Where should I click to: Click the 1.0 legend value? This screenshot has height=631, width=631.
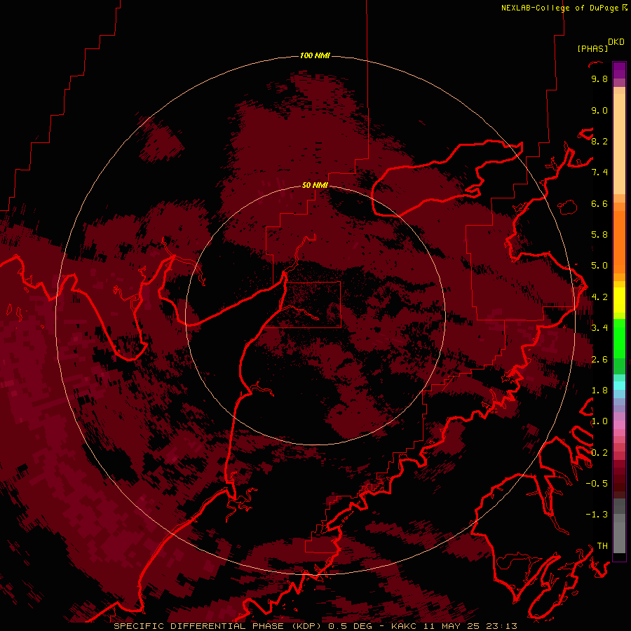coord(599,421)
